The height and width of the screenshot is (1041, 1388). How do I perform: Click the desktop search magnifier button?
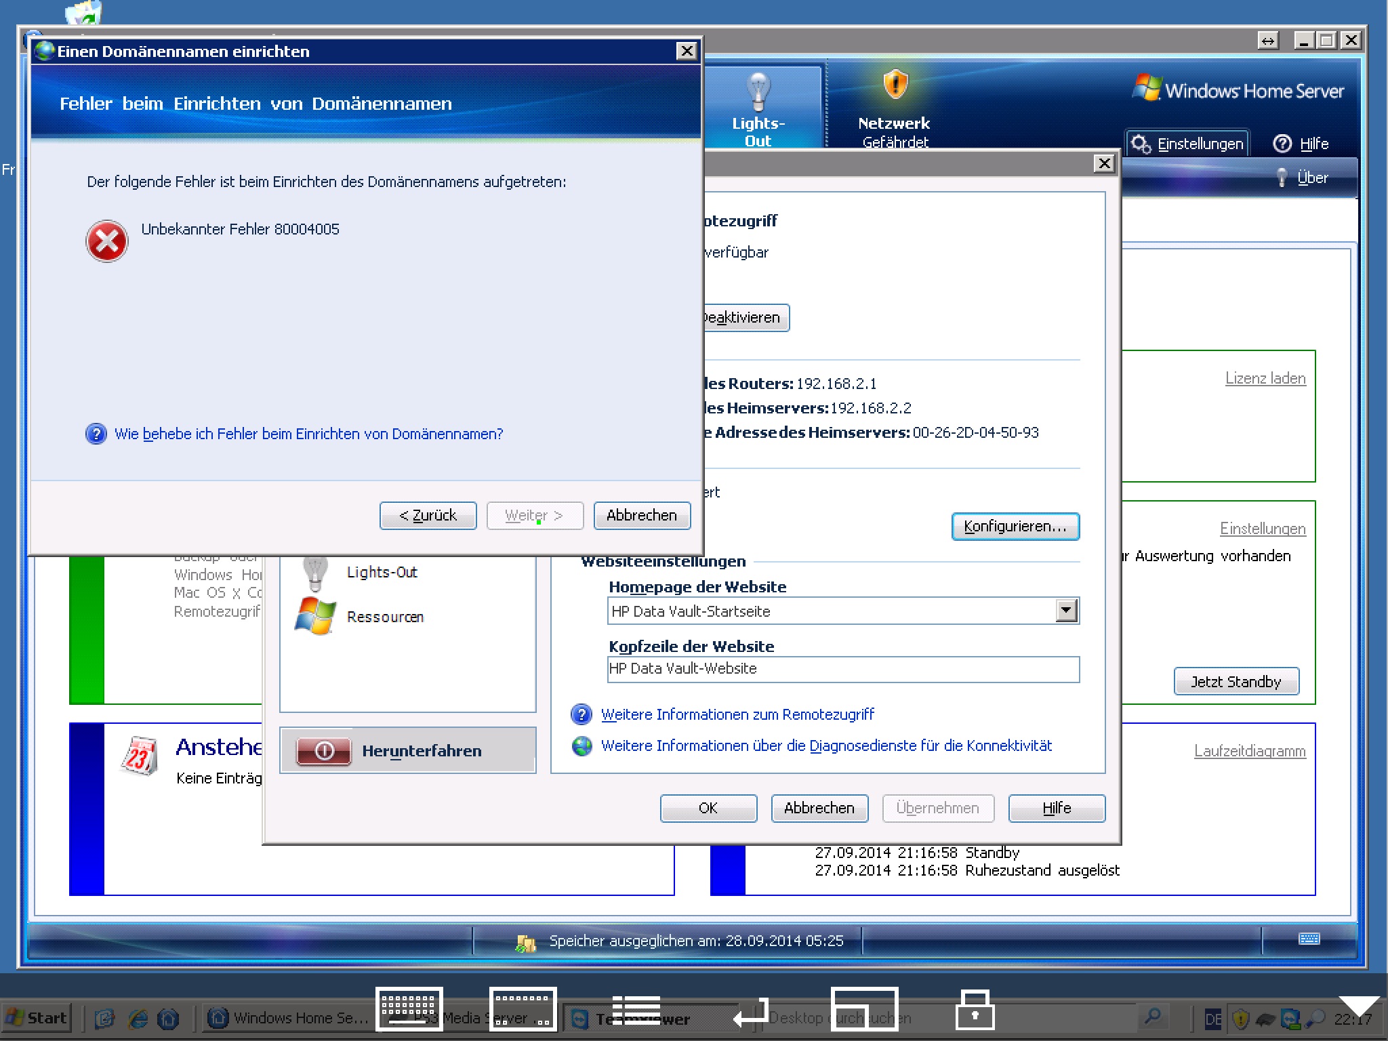(x=1152, y=1017)
